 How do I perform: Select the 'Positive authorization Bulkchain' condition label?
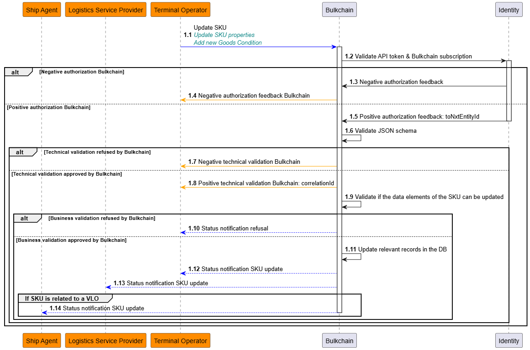pyautogui.click(x=49, y=108)
